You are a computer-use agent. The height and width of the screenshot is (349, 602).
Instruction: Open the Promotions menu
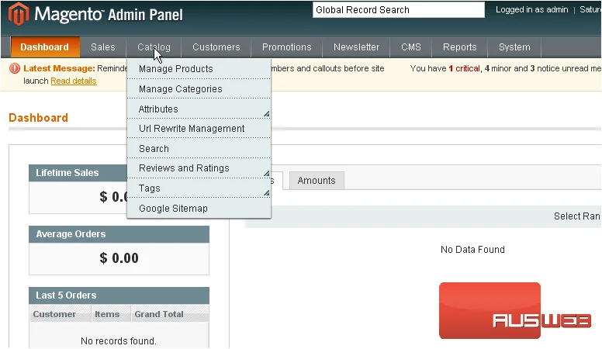tap(287, 47)
